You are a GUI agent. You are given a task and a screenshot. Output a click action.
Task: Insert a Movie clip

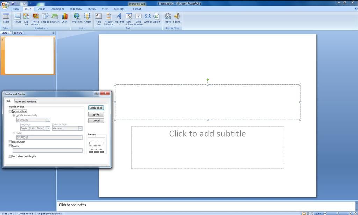[x=168, y=19]
